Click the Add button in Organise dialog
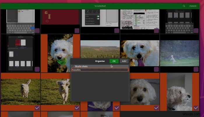This screenshot has height=117, width=204. (124, 61)
